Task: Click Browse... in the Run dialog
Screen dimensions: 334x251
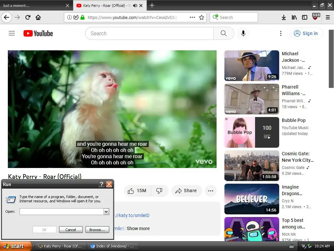Action: coord(97,230)
